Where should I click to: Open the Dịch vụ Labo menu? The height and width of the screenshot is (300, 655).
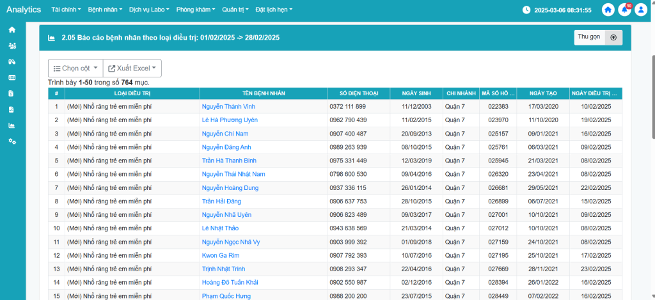(x=148, y=10)
